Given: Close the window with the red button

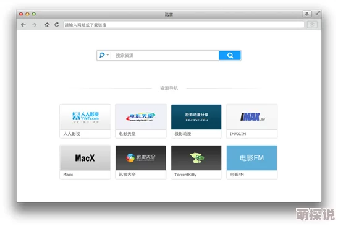Looking at the screenshot, I should coord(21,14).
